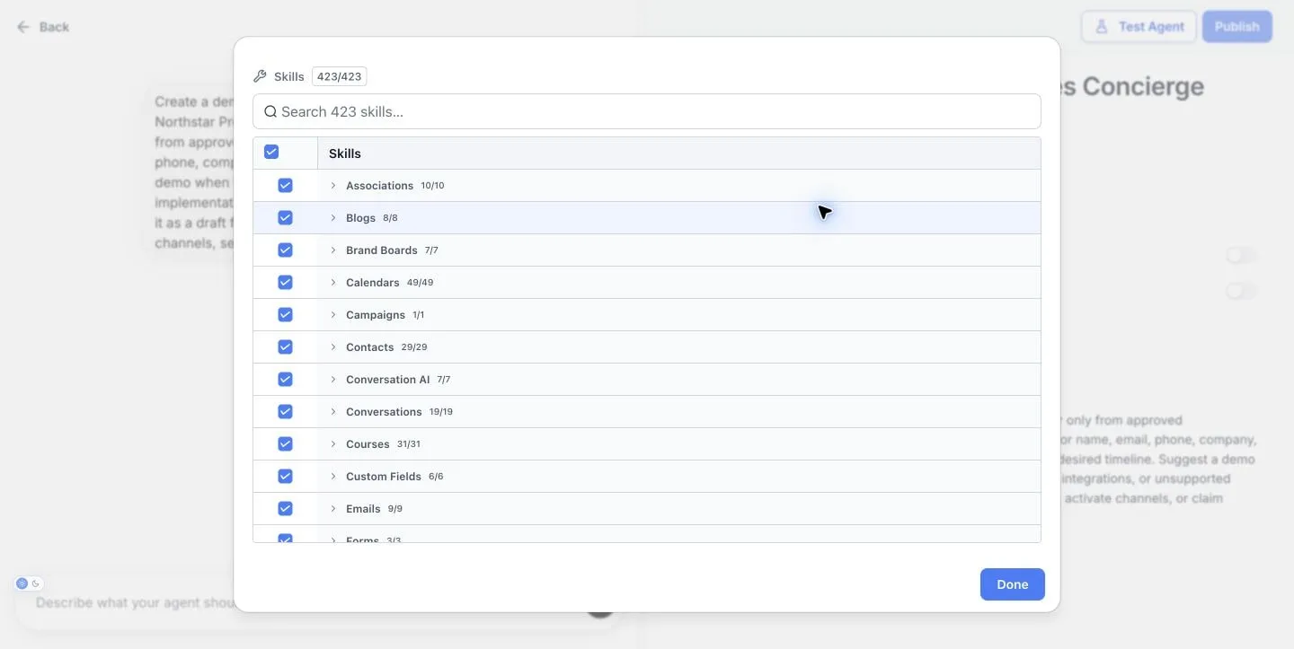The width and height of the screenshot is (1294, 649).
Task: Click the 423/423 skills count badge
Action: [339, 76]
